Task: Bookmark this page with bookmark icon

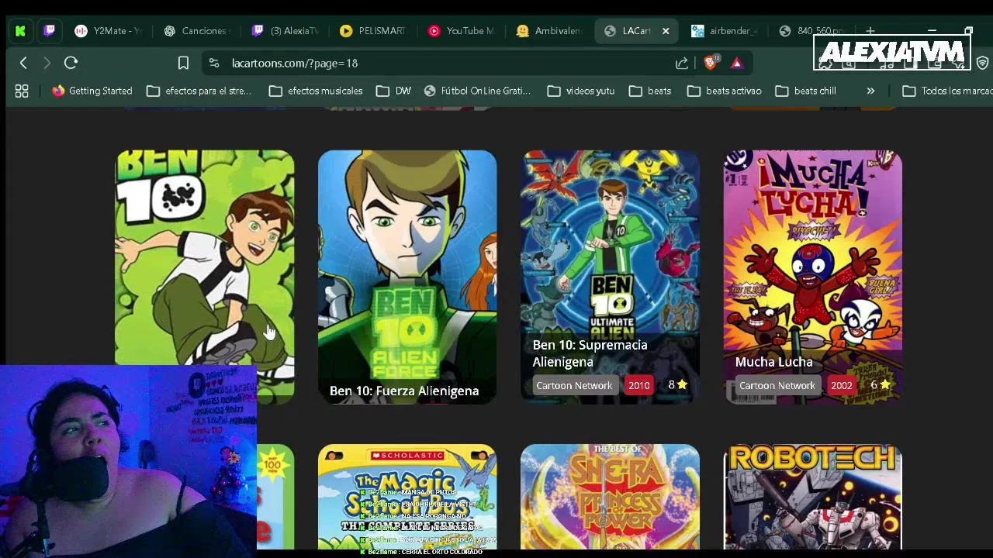Action: (183, 63)
